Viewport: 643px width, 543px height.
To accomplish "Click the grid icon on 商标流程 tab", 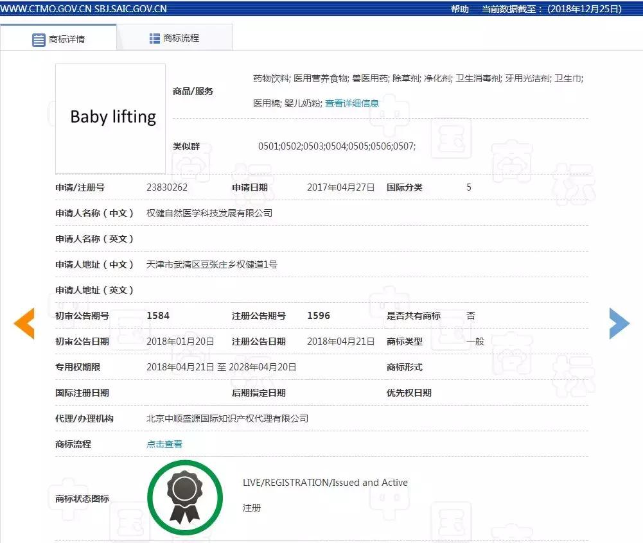I will click(154, 39).
